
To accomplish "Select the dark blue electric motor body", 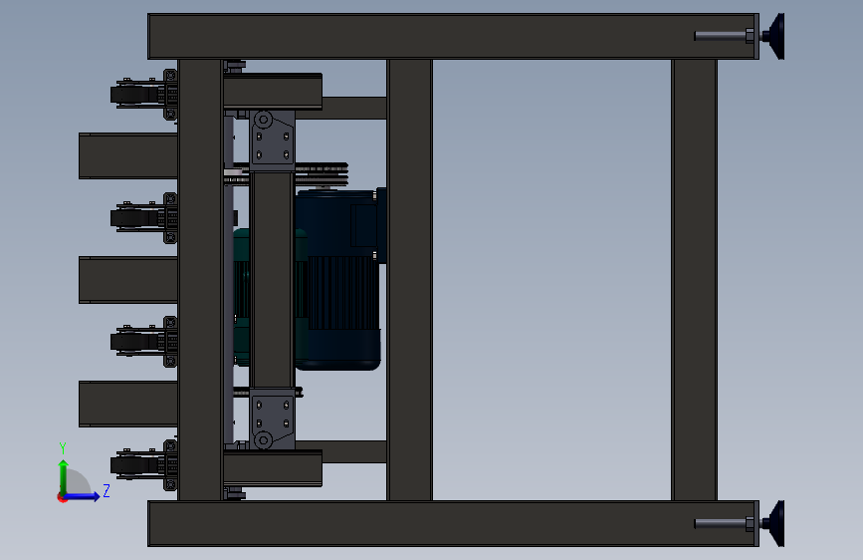I will 338,279.
